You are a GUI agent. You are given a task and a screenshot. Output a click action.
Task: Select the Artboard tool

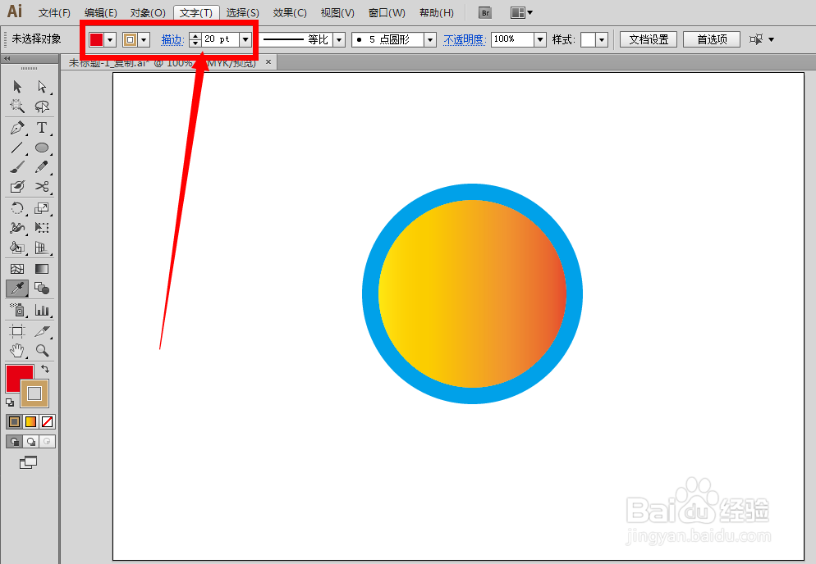[17, 331]
